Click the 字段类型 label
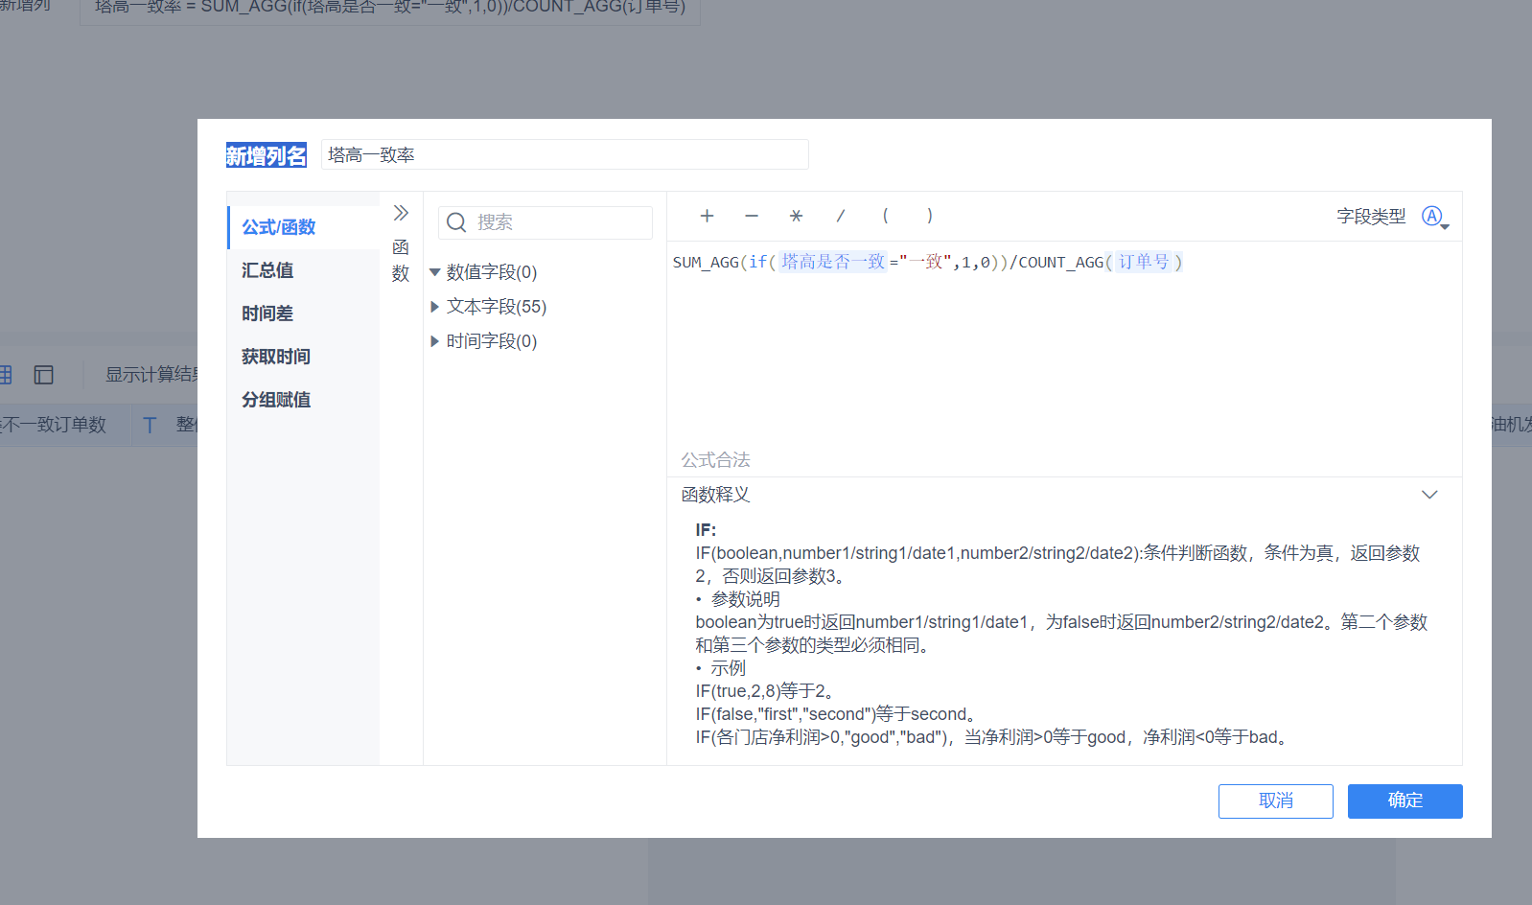This screenshot has height=905, width=1532. point(1372,217)
